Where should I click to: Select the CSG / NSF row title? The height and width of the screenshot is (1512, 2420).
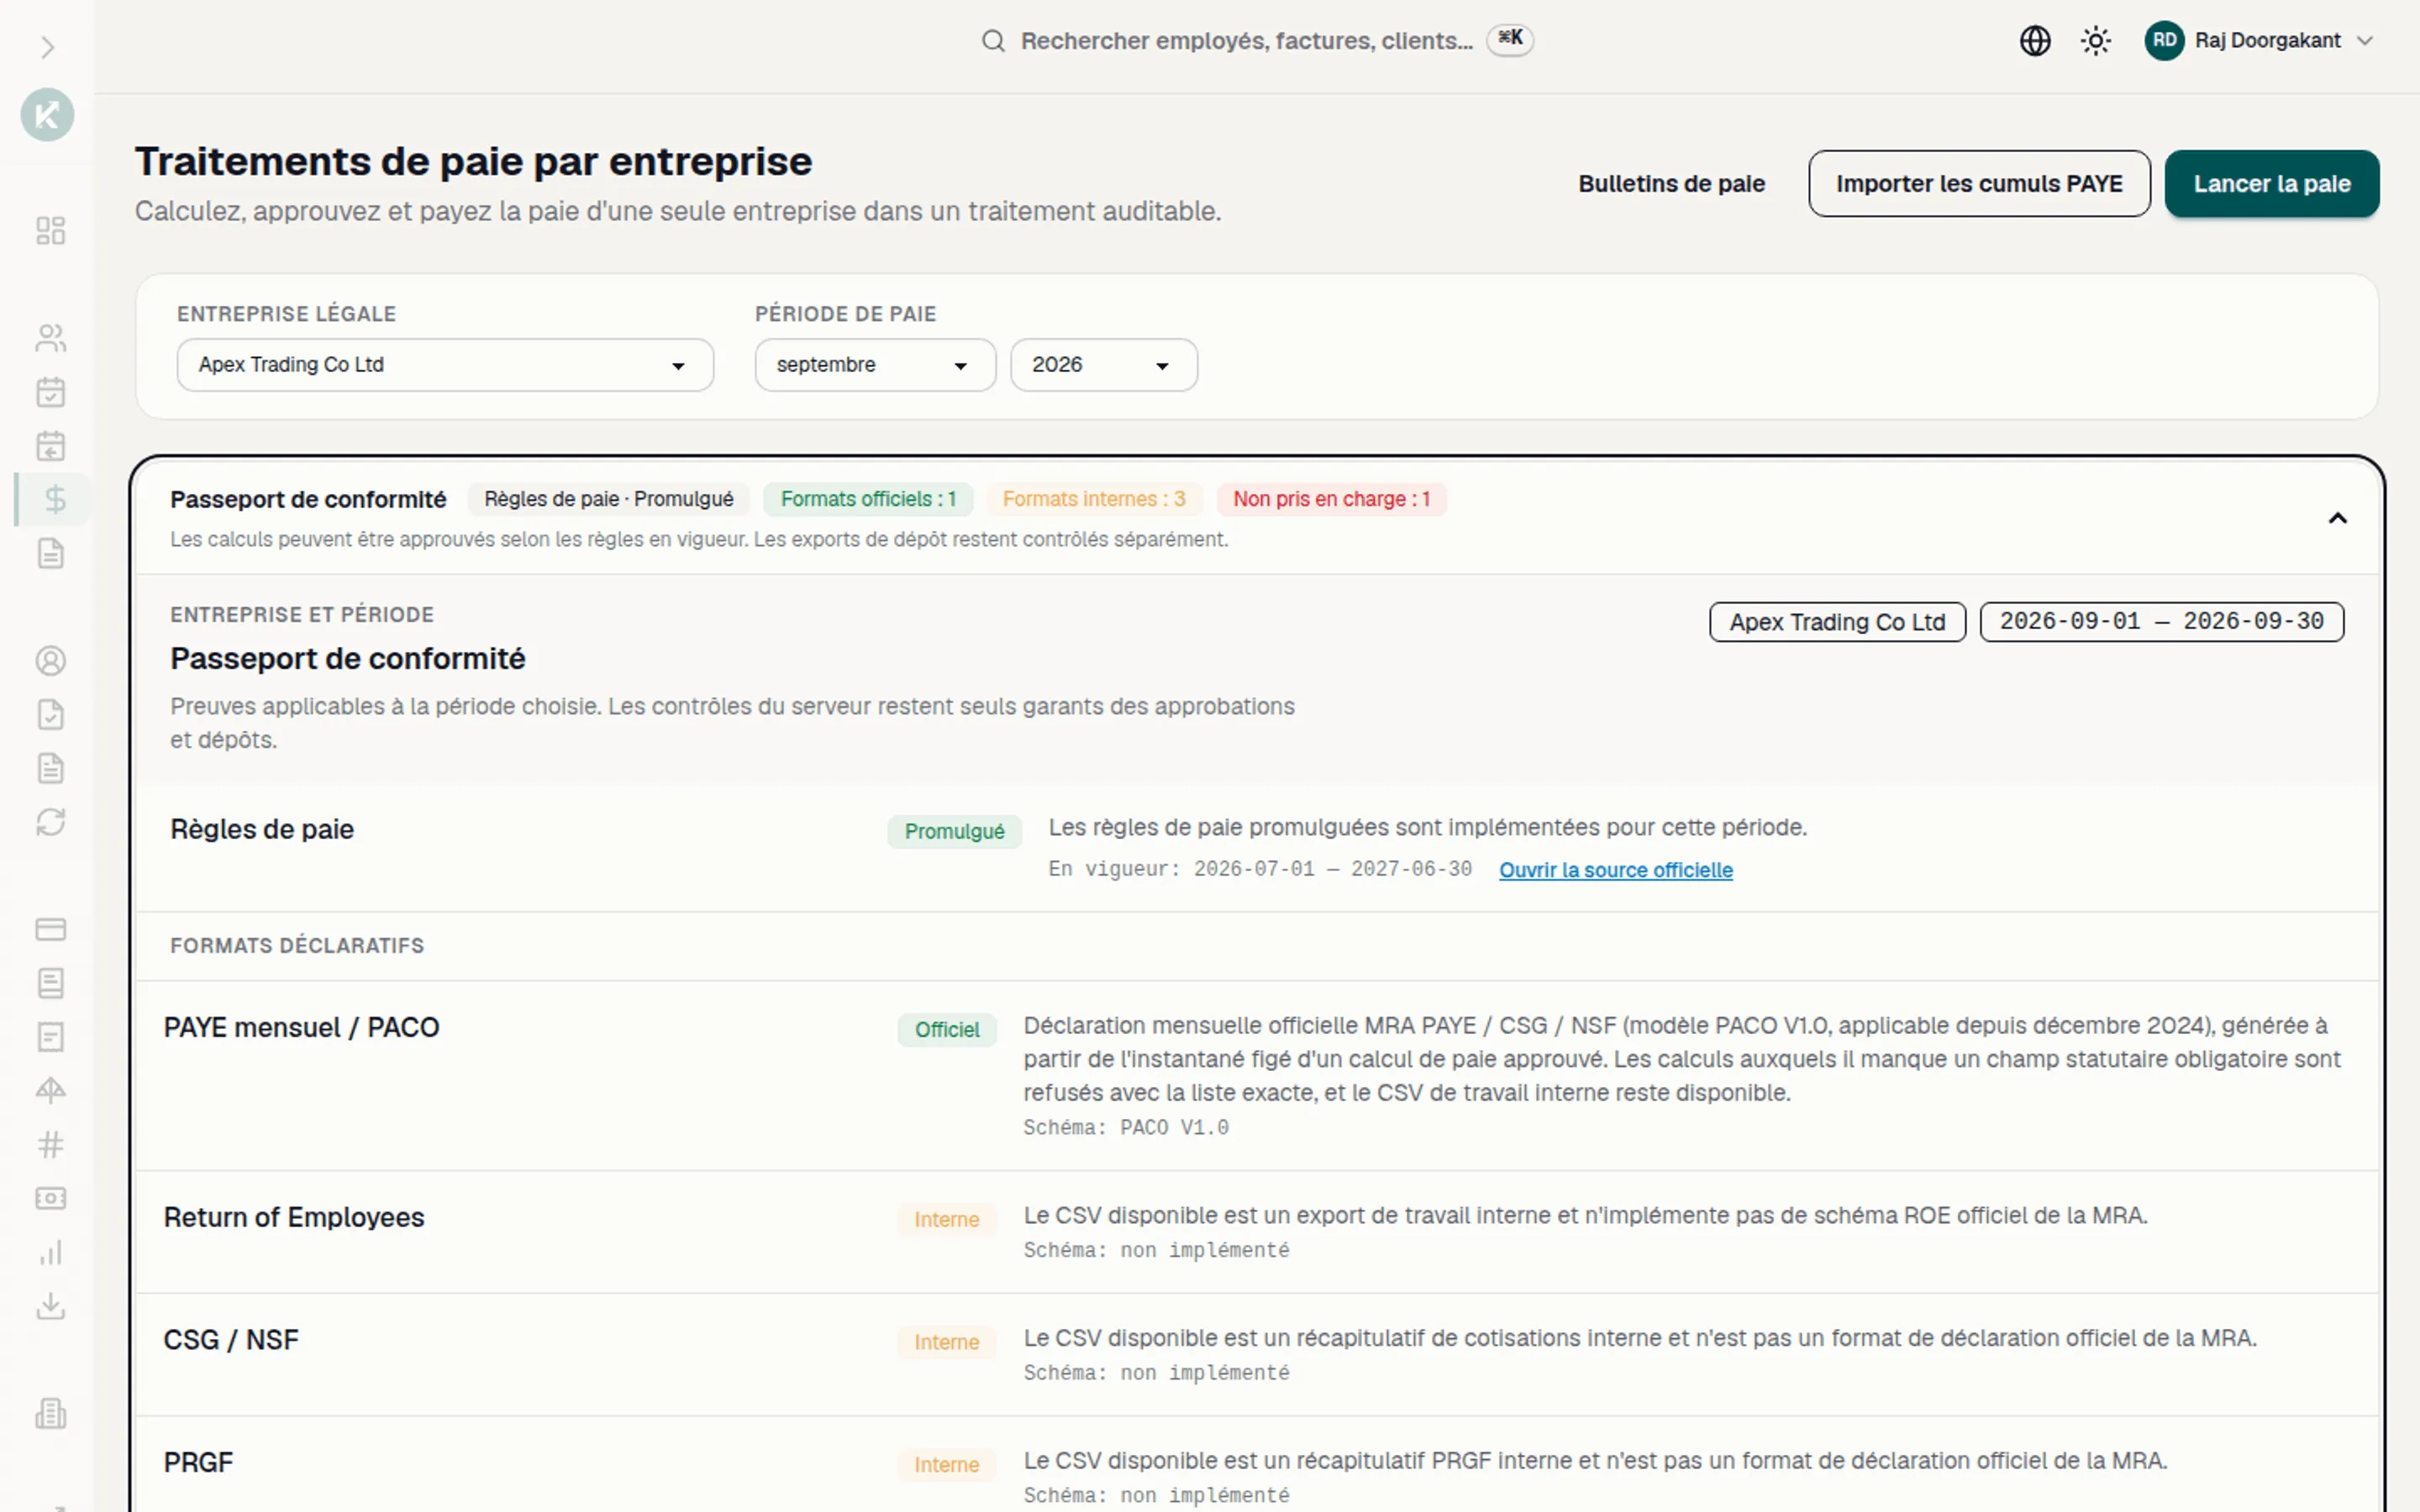click(231, 1340)
